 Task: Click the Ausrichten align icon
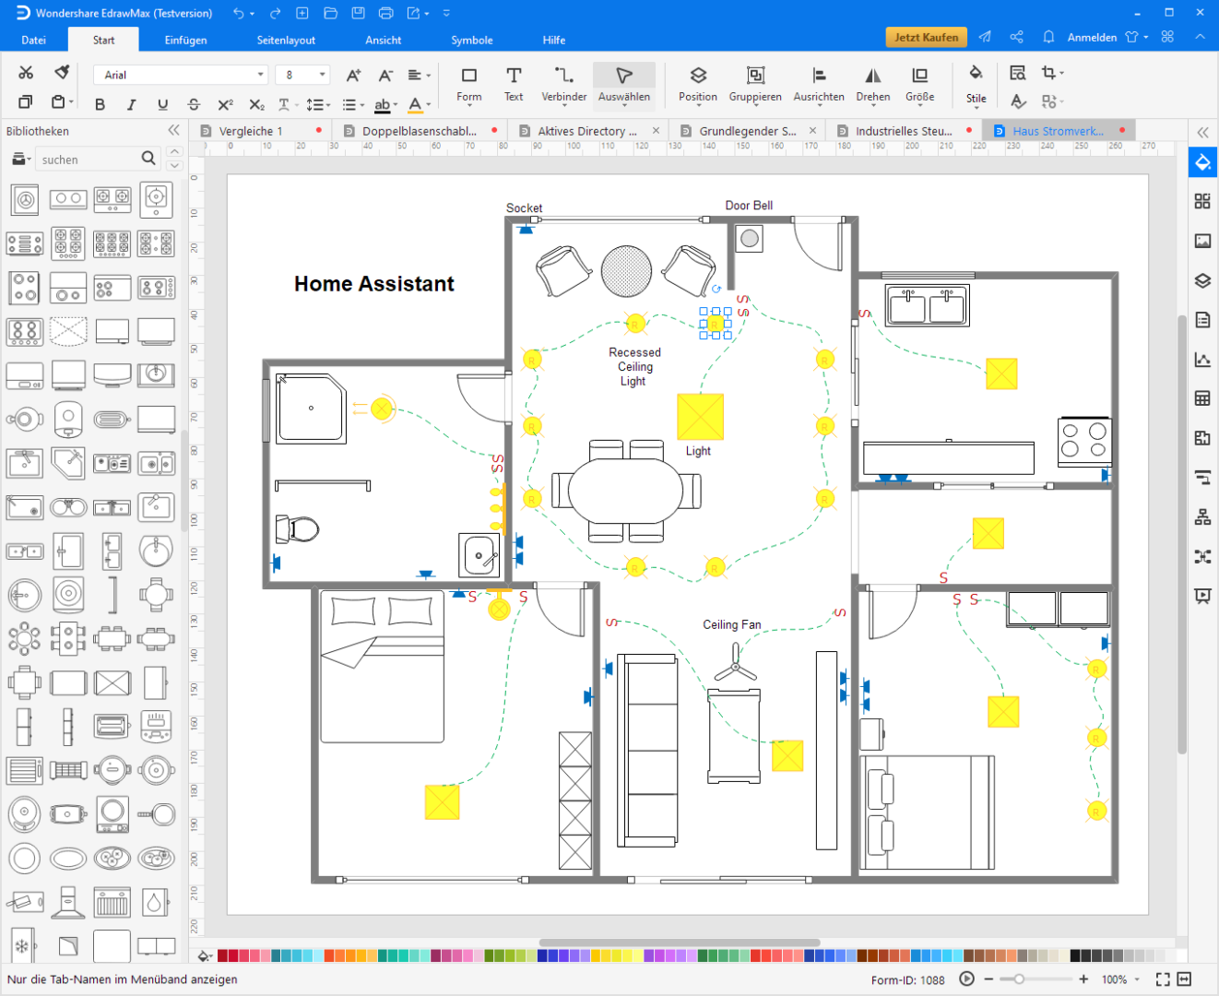(x=818, y=76)
